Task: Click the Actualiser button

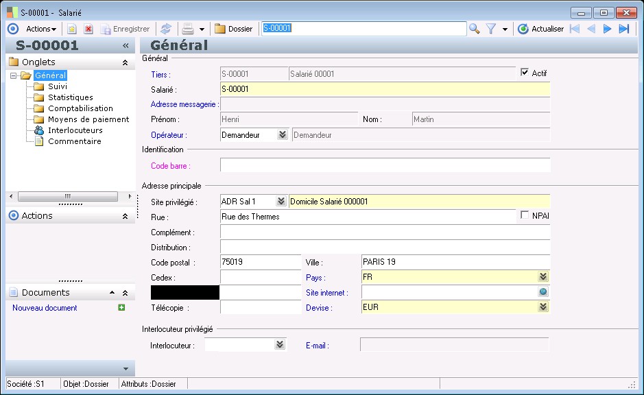Action: point(540,29)
